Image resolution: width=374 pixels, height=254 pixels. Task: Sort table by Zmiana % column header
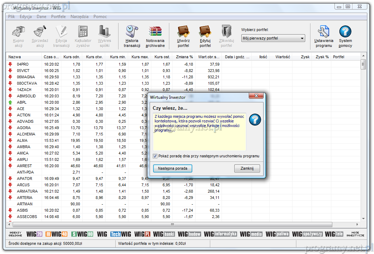pos(184,57)
